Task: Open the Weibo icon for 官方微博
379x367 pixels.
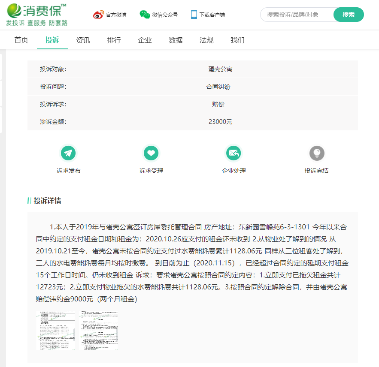Action: tap(98, 15)
